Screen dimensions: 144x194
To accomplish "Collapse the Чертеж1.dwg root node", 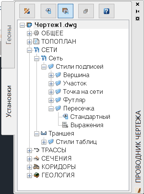I will click(x=22, y=25).
